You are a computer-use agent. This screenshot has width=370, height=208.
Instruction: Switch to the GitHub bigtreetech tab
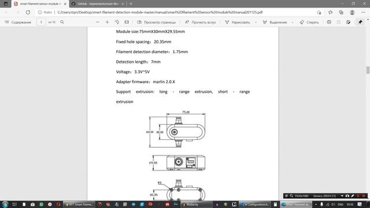pyautogui.click(x=98, y=4)
